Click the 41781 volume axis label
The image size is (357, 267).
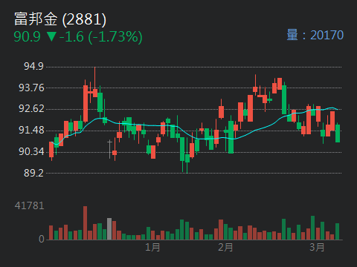click(x=30, y=205)
